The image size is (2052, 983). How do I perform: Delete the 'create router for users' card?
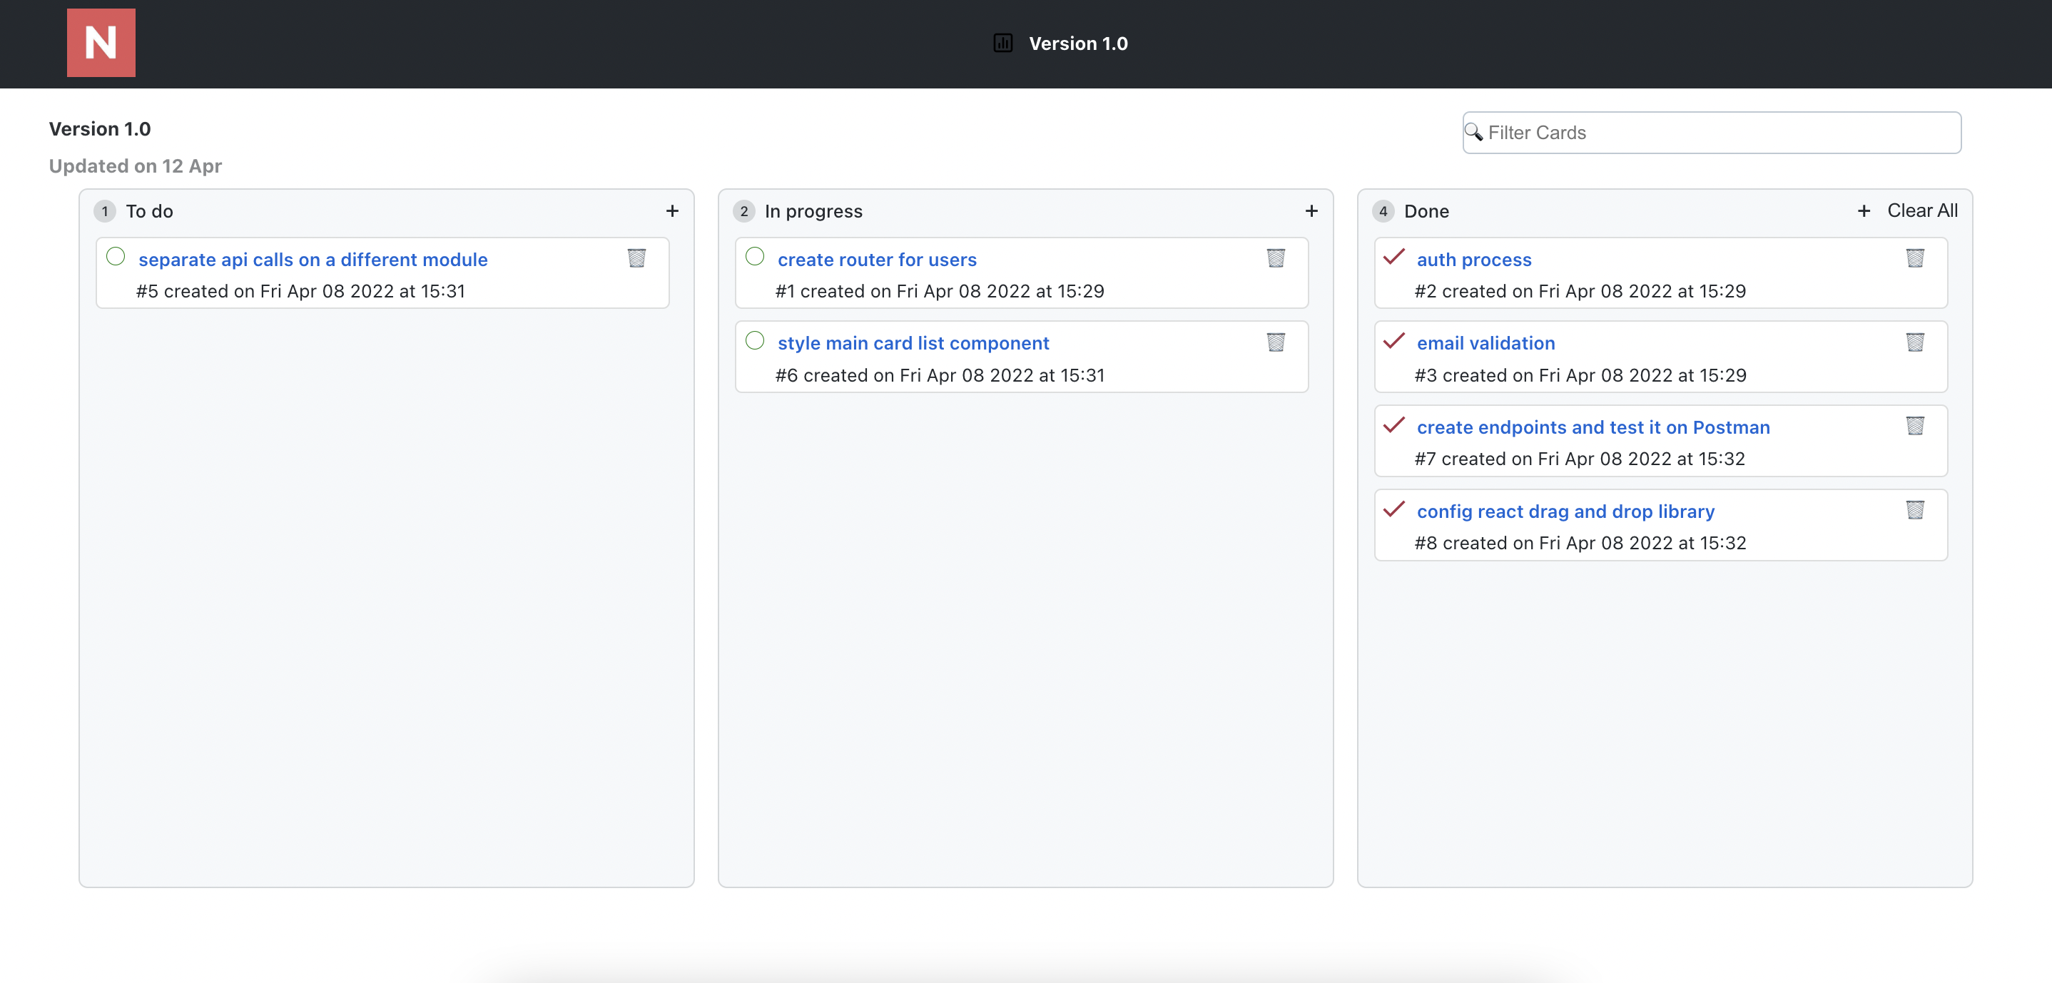coord(1276,258)
